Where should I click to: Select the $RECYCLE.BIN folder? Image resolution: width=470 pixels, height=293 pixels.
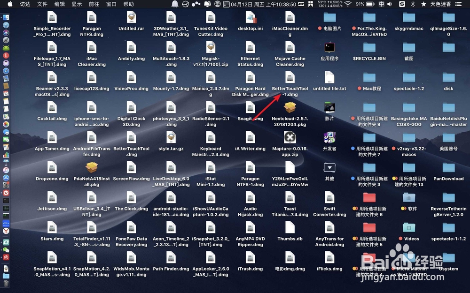click(369, 47)
